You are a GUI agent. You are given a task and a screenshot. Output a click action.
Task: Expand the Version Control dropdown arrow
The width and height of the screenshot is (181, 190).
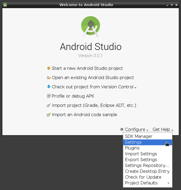[136, 88]
